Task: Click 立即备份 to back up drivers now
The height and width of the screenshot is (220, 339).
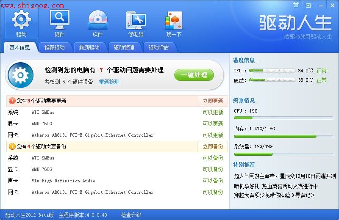Action: click(213, 146)
